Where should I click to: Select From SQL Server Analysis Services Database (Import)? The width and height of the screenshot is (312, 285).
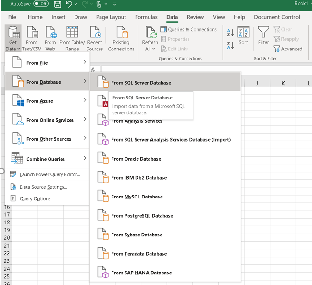(x=165, y=139)
